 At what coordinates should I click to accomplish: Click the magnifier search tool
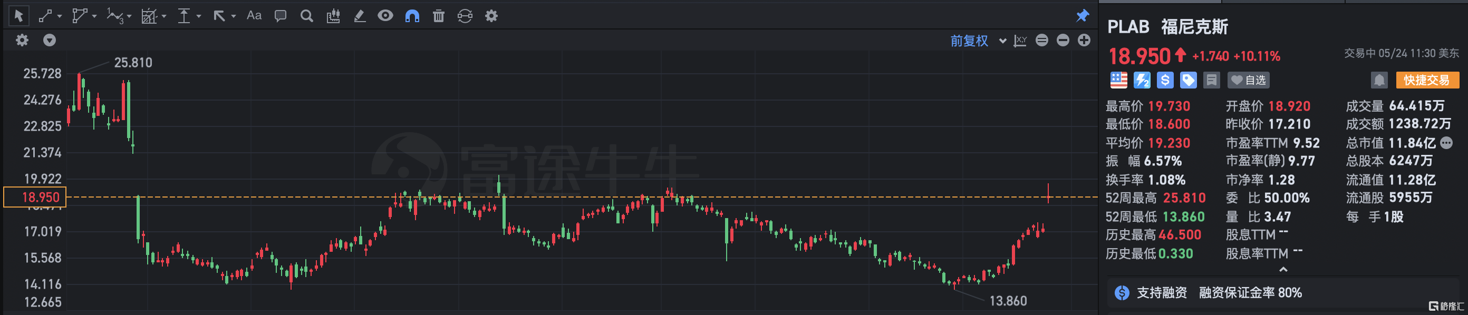click(x=306, y=16)
